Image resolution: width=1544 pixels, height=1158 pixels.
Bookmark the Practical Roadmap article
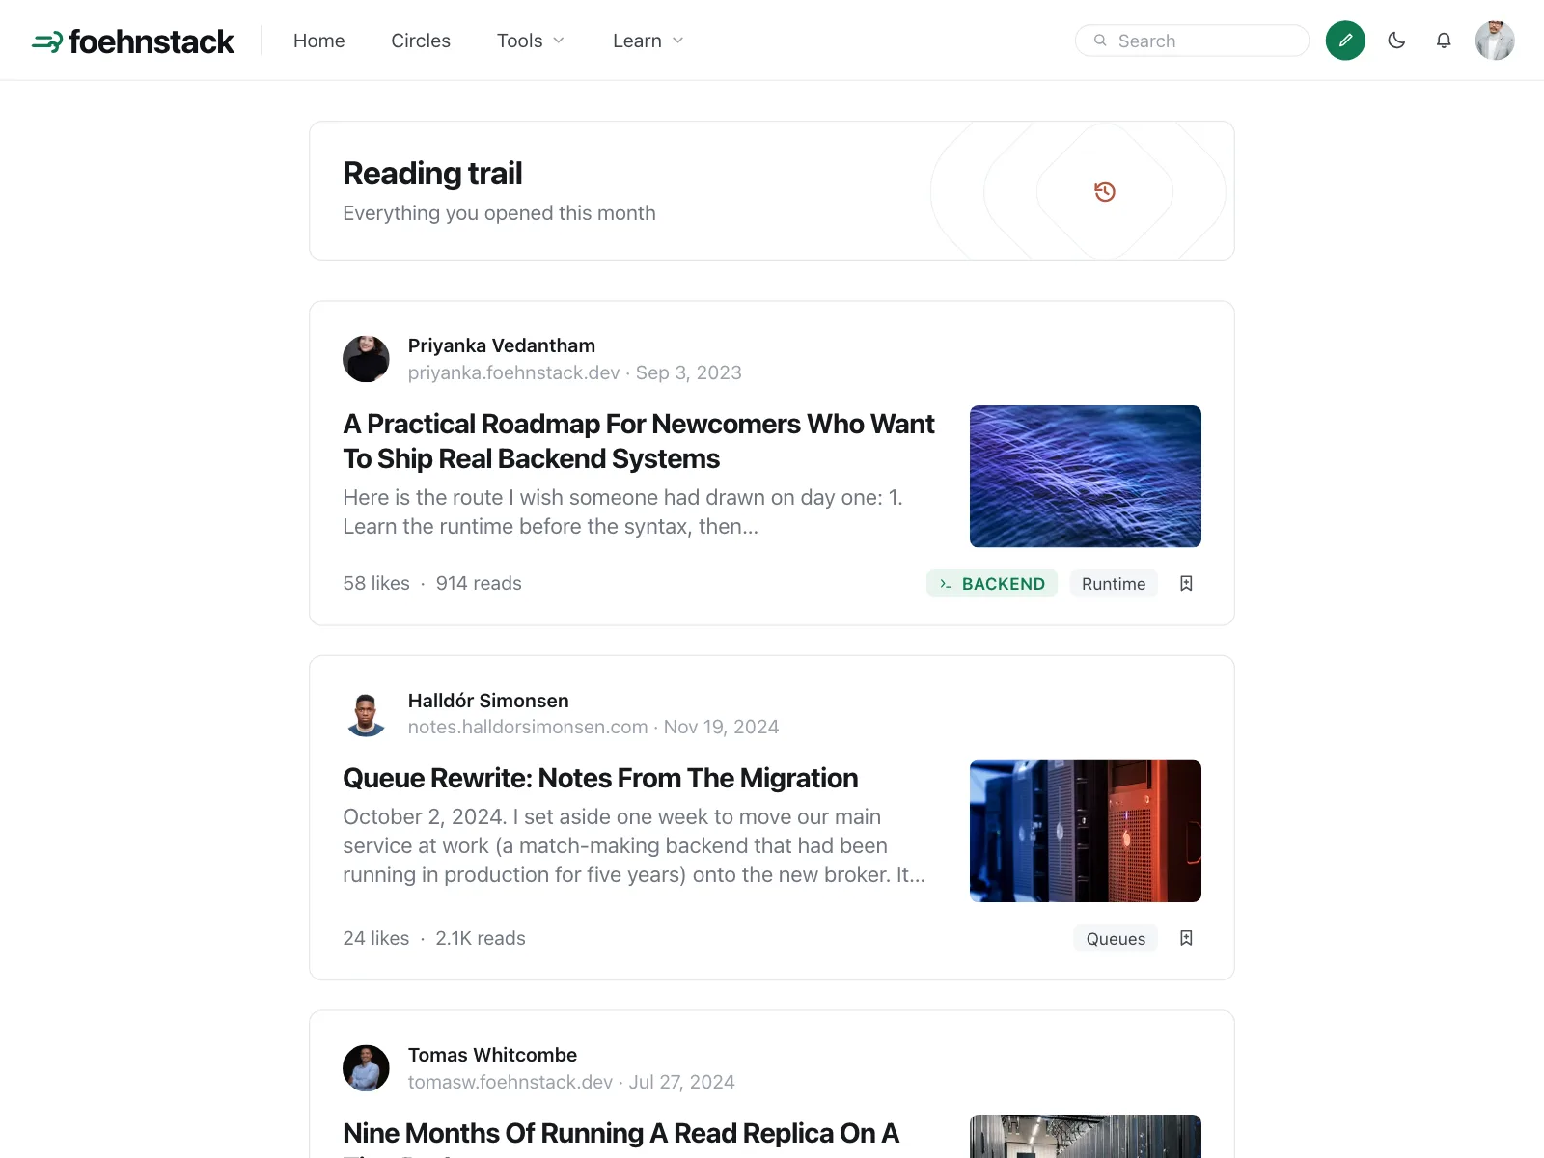coord(1186,584)
